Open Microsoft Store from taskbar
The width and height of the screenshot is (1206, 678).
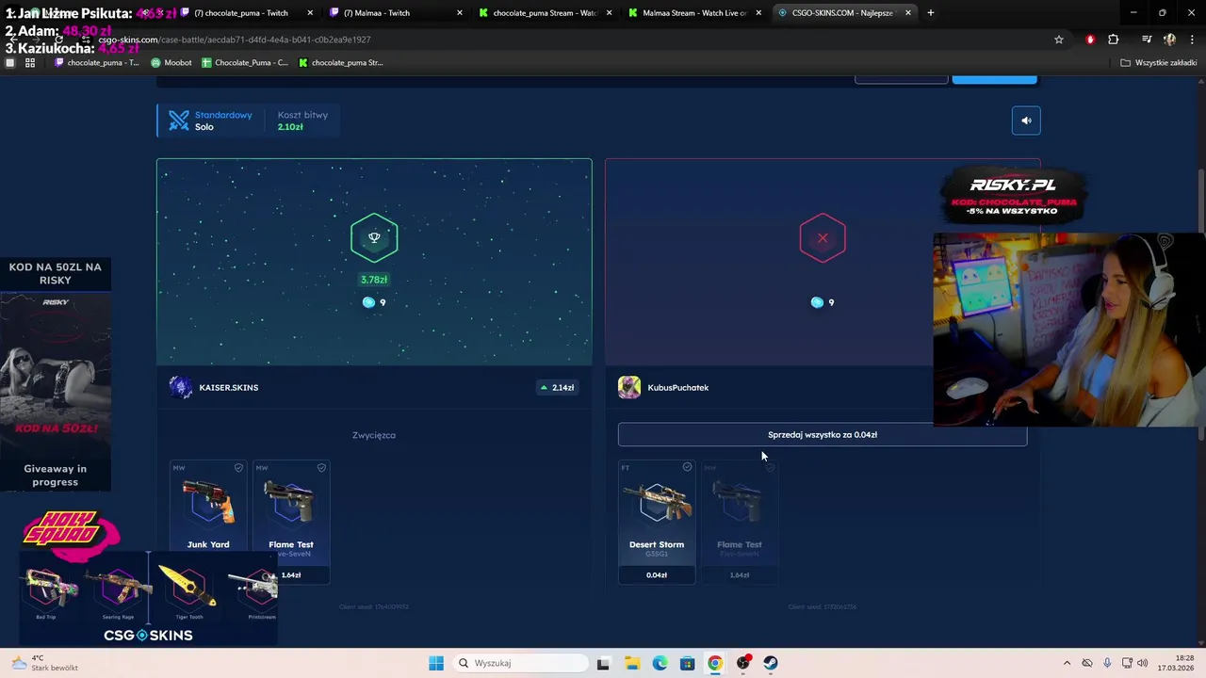click(687, 663)
